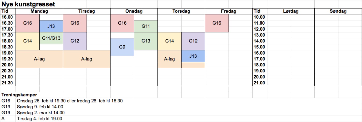This screenshot has width=362, height=122.
Task: Select the A-lag block on Tuesday
Action: 87,59
